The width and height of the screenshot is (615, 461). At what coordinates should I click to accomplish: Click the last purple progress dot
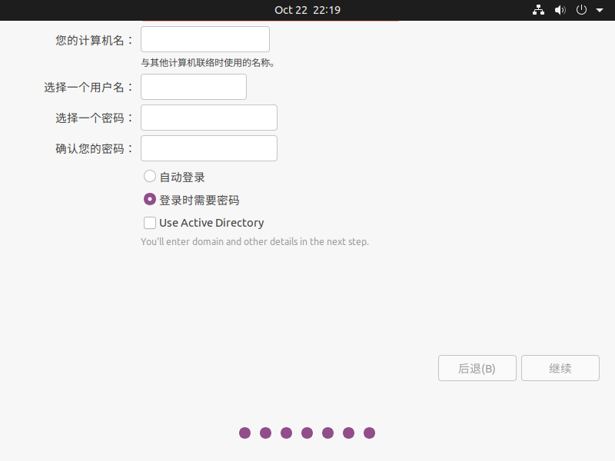coord(370,433)
